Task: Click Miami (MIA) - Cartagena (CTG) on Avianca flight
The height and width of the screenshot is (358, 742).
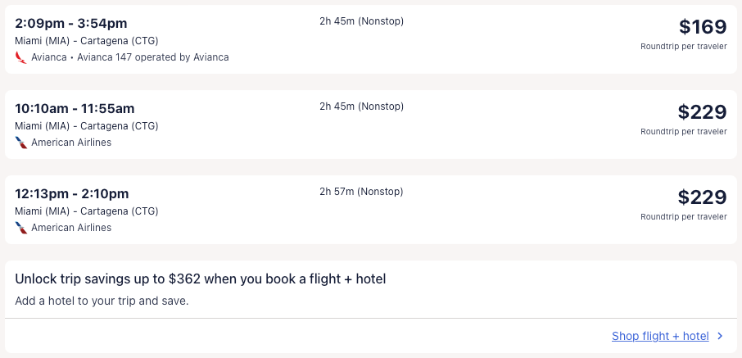Action: point(87,41)
